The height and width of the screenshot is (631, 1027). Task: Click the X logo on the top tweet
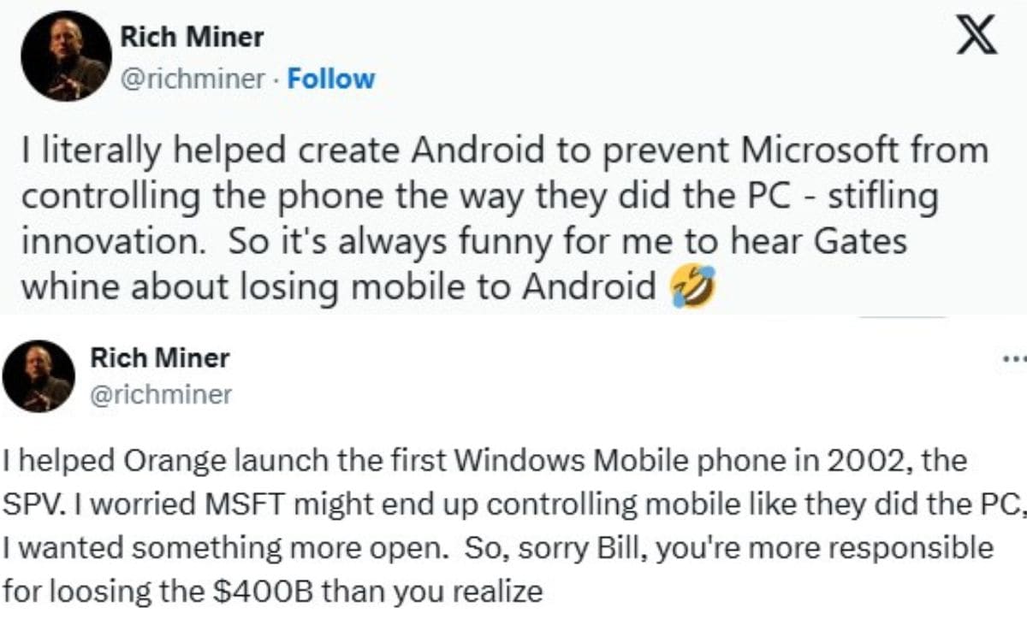(x=975, y=38)
